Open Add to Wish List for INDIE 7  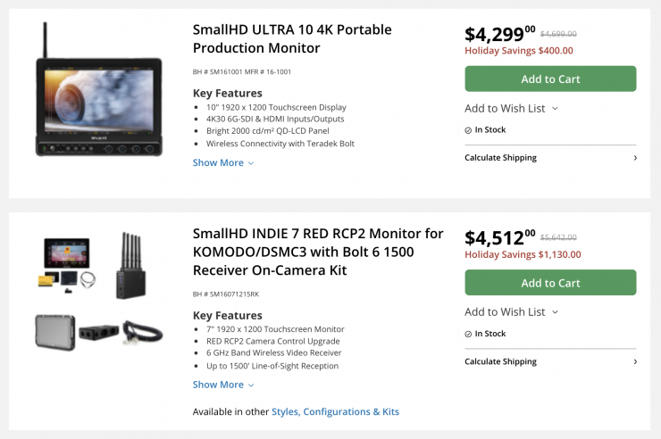tap(505, 312)
